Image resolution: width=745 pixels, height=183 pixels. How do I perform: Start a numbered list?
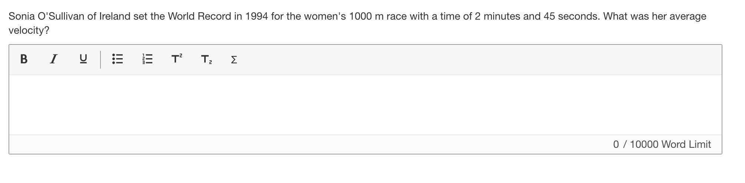tap(147, 59)
